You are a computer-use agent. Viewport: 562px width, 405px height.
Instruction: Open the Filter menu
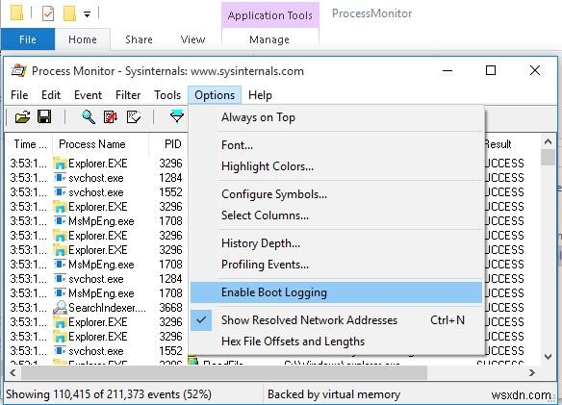128,95
